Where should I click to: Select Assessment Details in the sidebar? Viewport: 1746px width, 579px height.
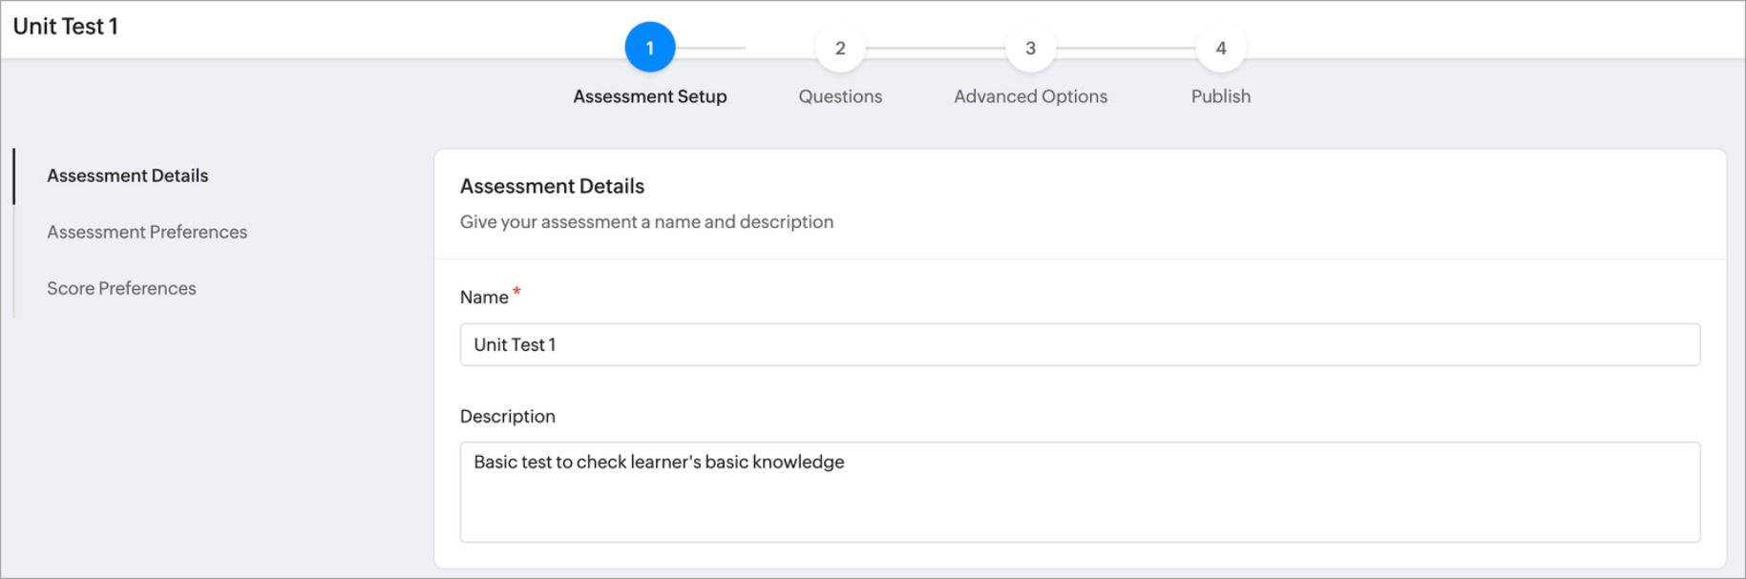pyautogui.click(x=127, y=176)
